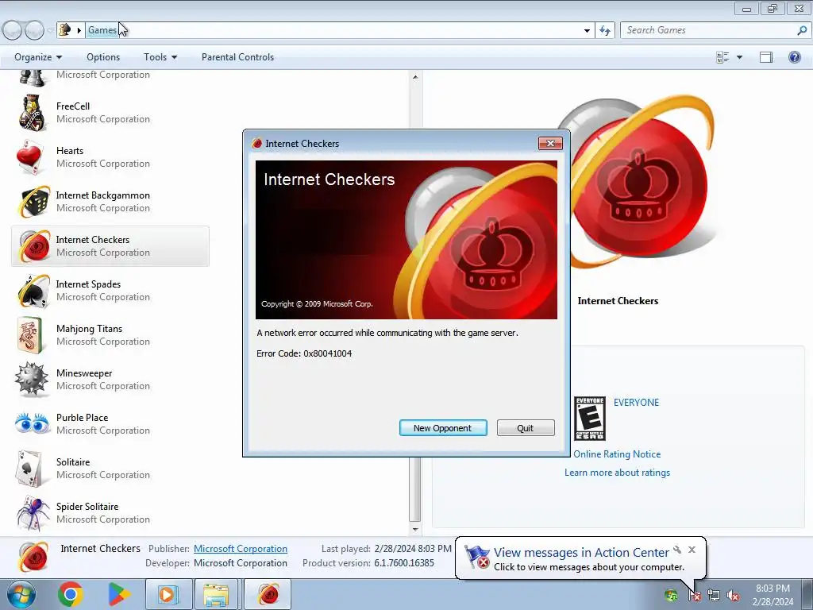Click the search magnifier icon

tap(802, 30)
